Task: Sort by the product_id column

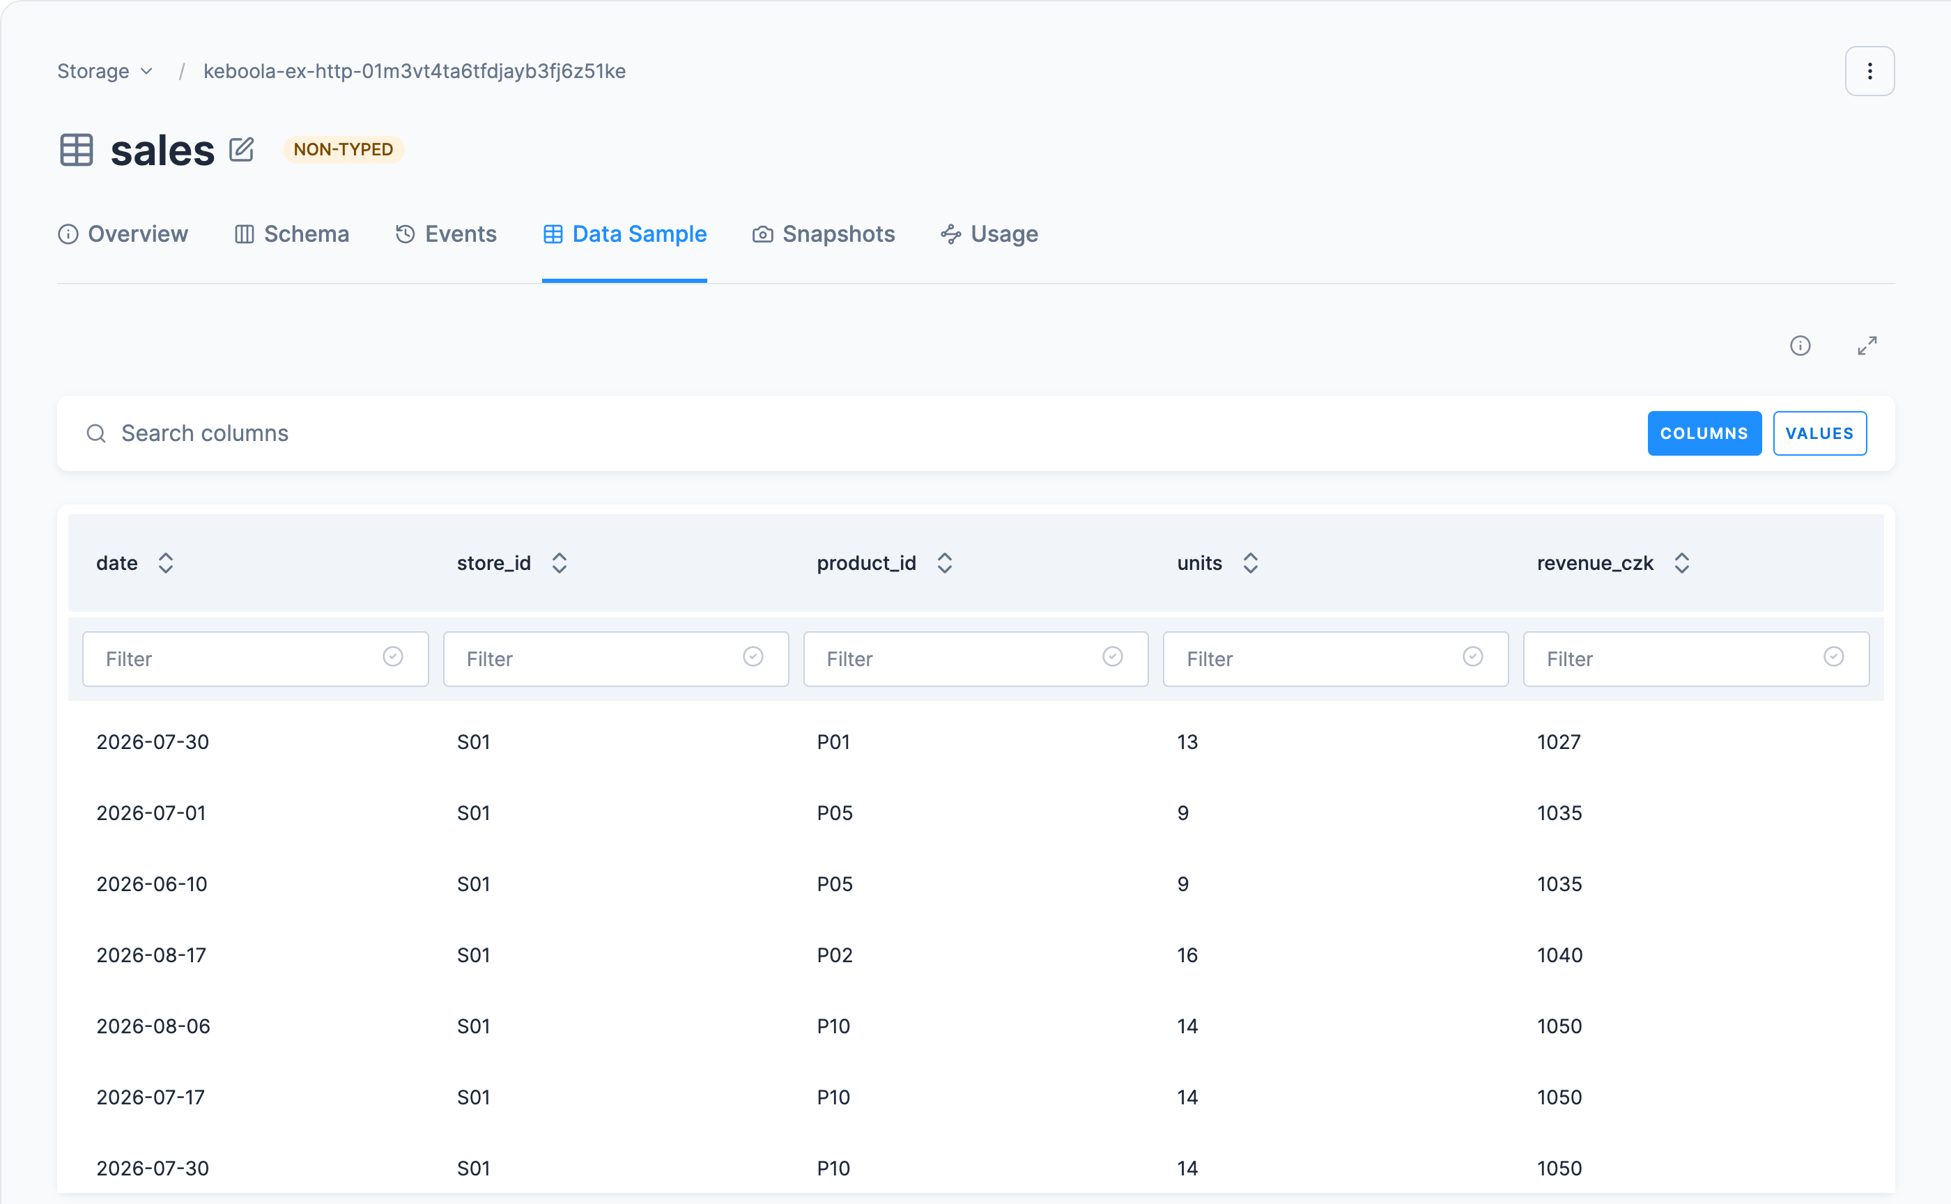Action: pos(944,563)
